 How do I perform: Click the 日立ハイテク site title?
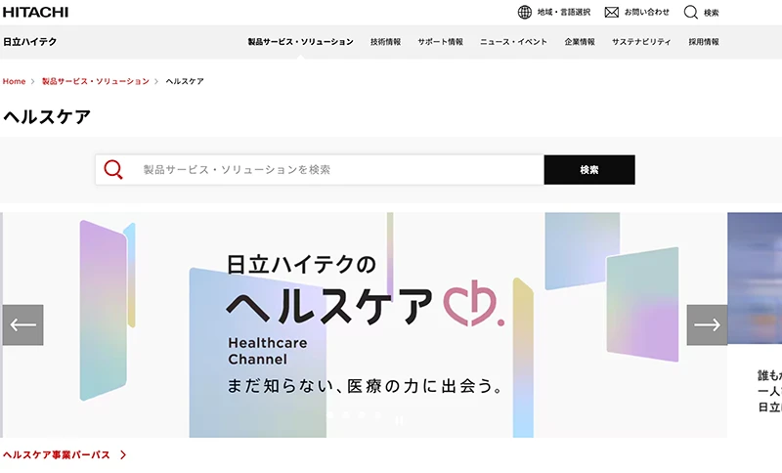point(30,42)
